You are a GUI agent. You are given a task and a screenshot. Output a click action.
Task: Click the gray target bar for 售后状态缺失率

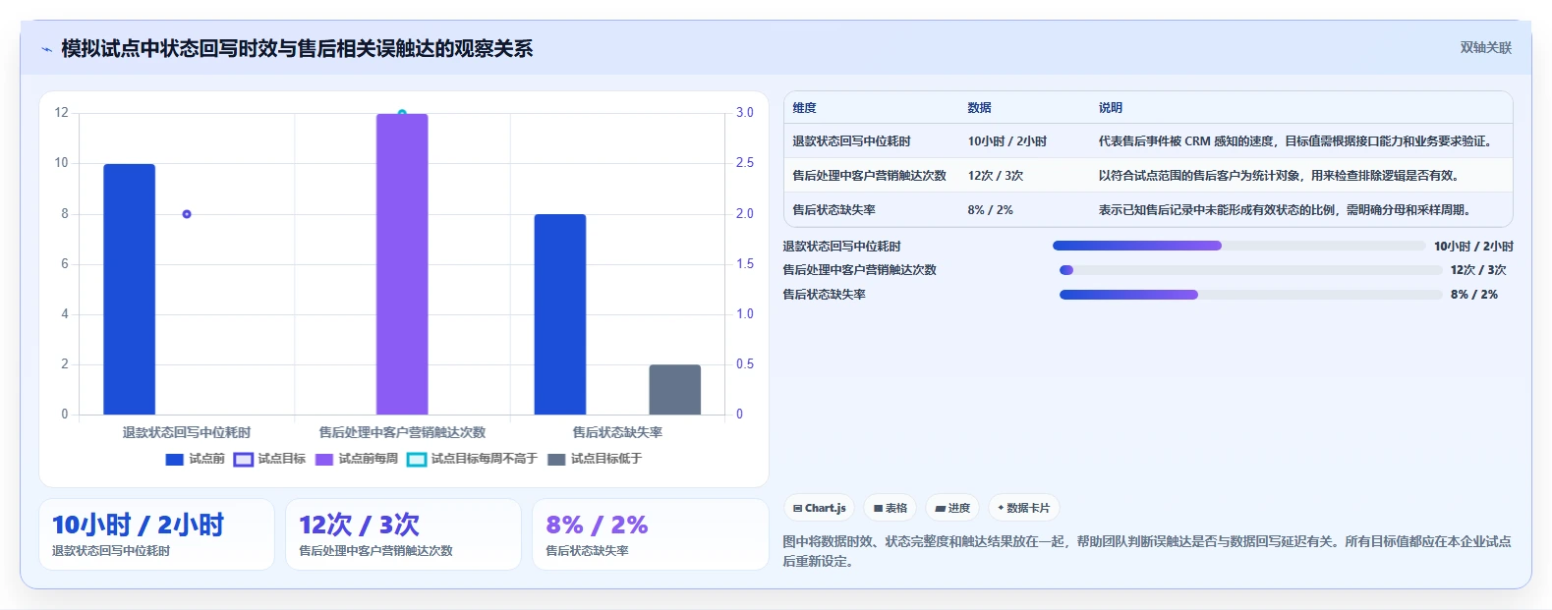tap(675, 390)
